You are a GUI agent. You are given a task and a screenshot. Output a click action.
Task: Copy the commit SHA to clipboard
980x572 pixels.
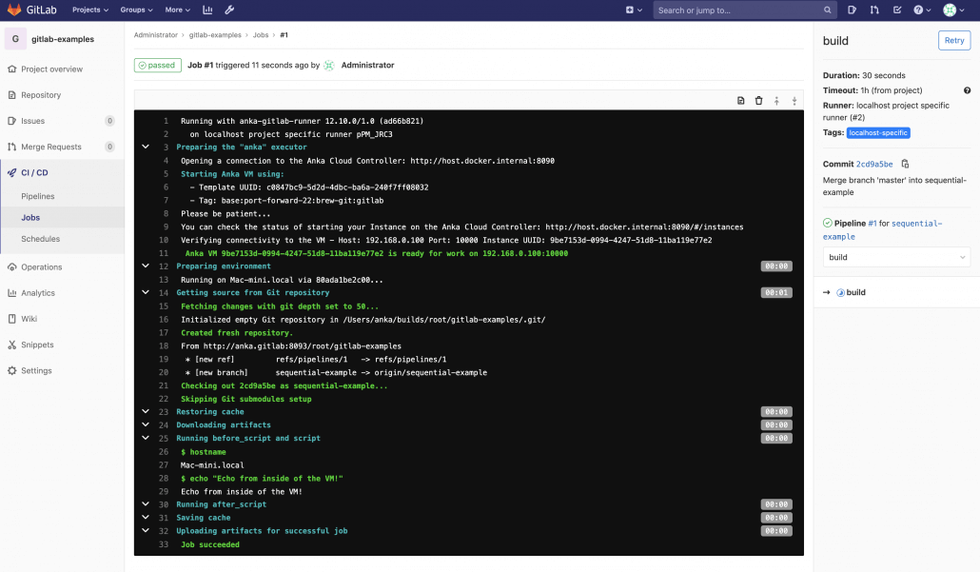coord(905,164)
